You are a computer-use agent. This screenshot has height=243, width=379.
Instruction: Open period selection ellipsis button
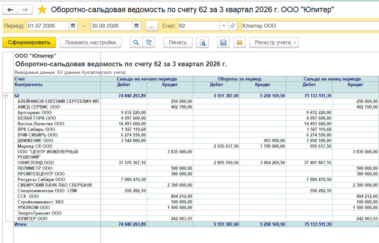(152, 26)
